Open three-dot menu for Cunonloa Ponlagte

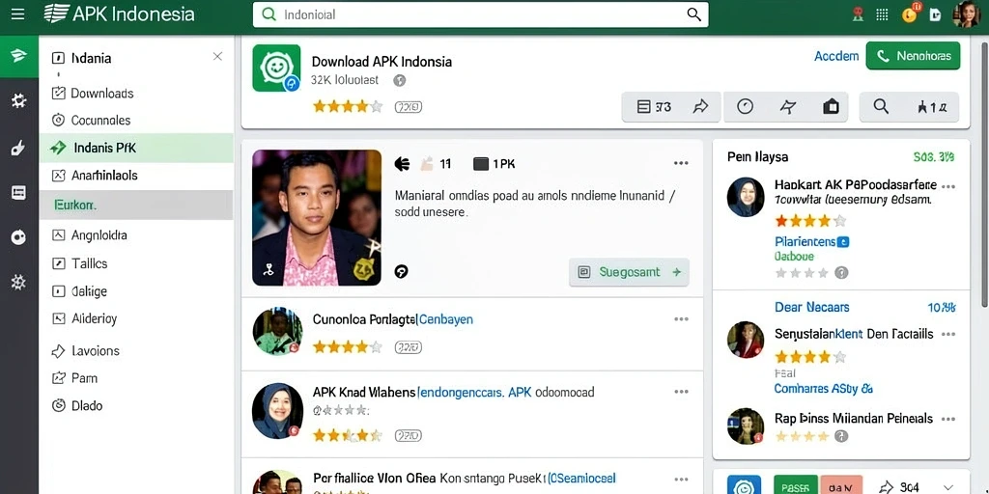pyautogui.click(x=681, y=319)
